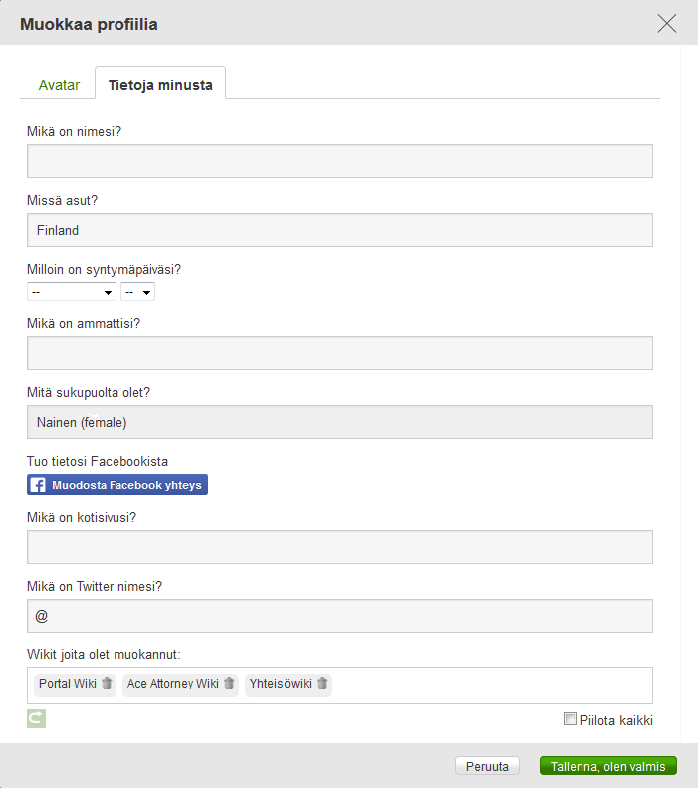The width and height of the screenshot is (698, 788).
Task: Select the Tietoja minusta tab
Action: [x=160, y=85]
